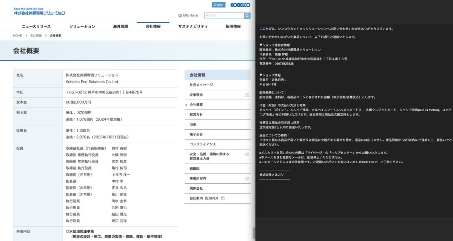The width and height of the screenshot is (453, 241).
Task: Open 社長メッセージ in the sidebar
Action: tap(201, 85)
